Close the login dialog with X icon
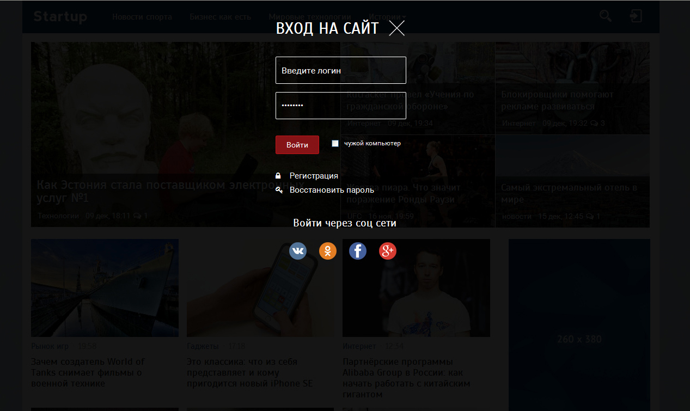This screenshot has height=411, width=690. pyautogui.click(x=396, y=28)
